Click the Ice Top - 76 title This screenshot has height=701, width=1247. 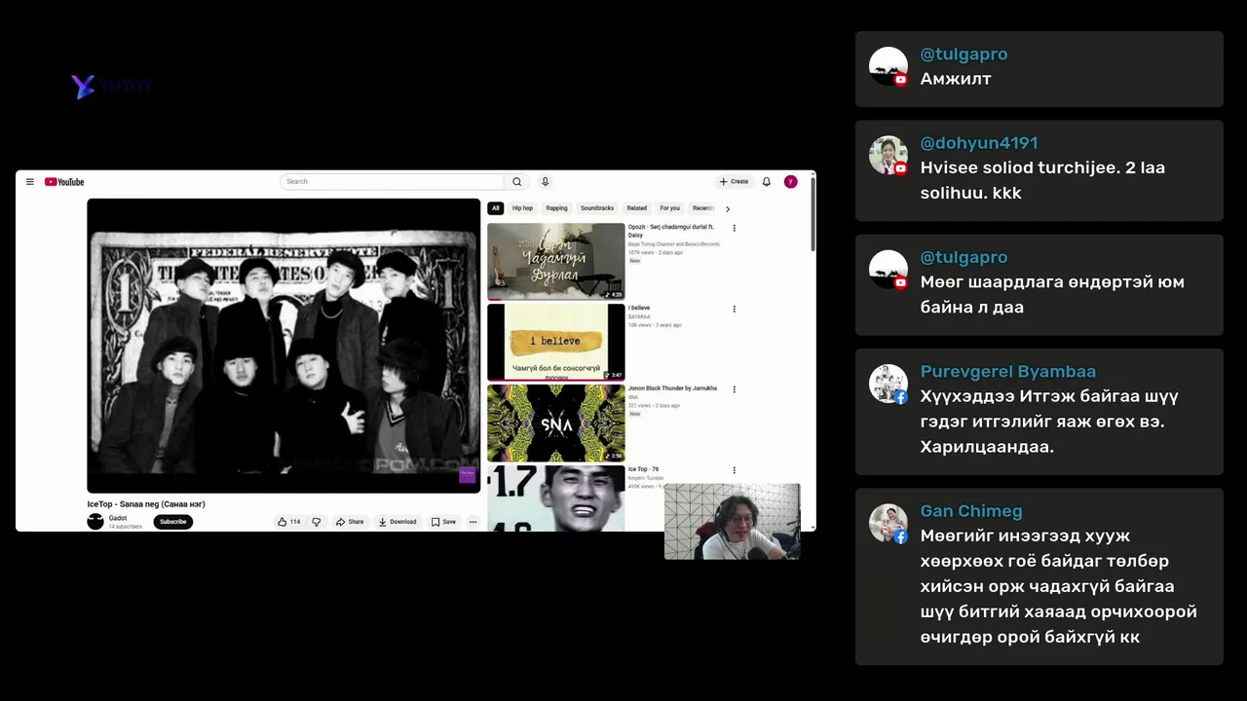[643, 469]
